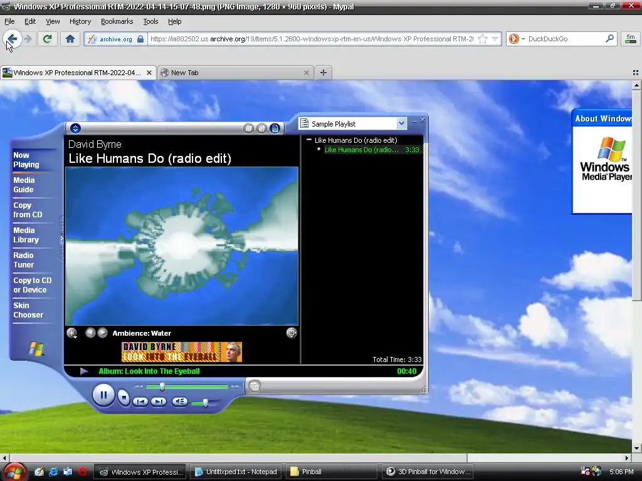Open DuckDuckGo search engine dropdown
642x481 pixels.
[517, 39]
